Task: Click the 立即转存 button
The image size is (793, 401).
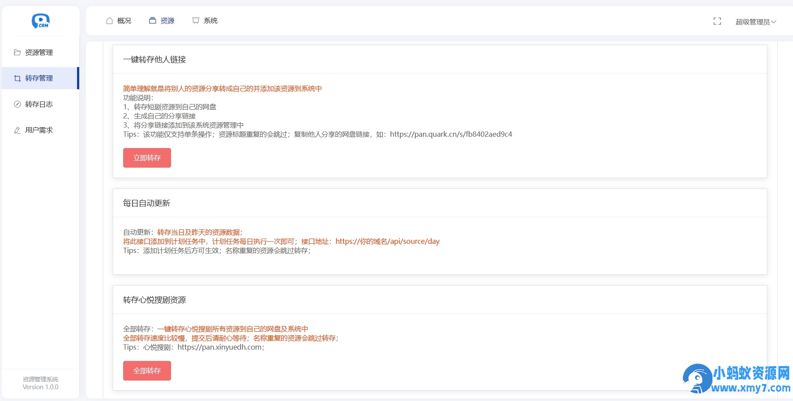Action: pyautogui.click(x=147, y=158)
